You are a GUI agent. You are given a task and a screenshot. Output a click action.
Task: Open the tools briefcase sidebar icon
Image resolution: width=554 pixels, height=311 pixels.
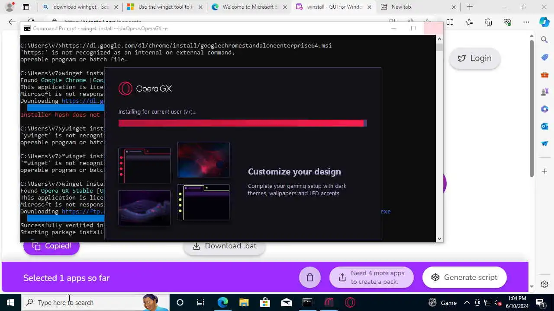[544, 74]
